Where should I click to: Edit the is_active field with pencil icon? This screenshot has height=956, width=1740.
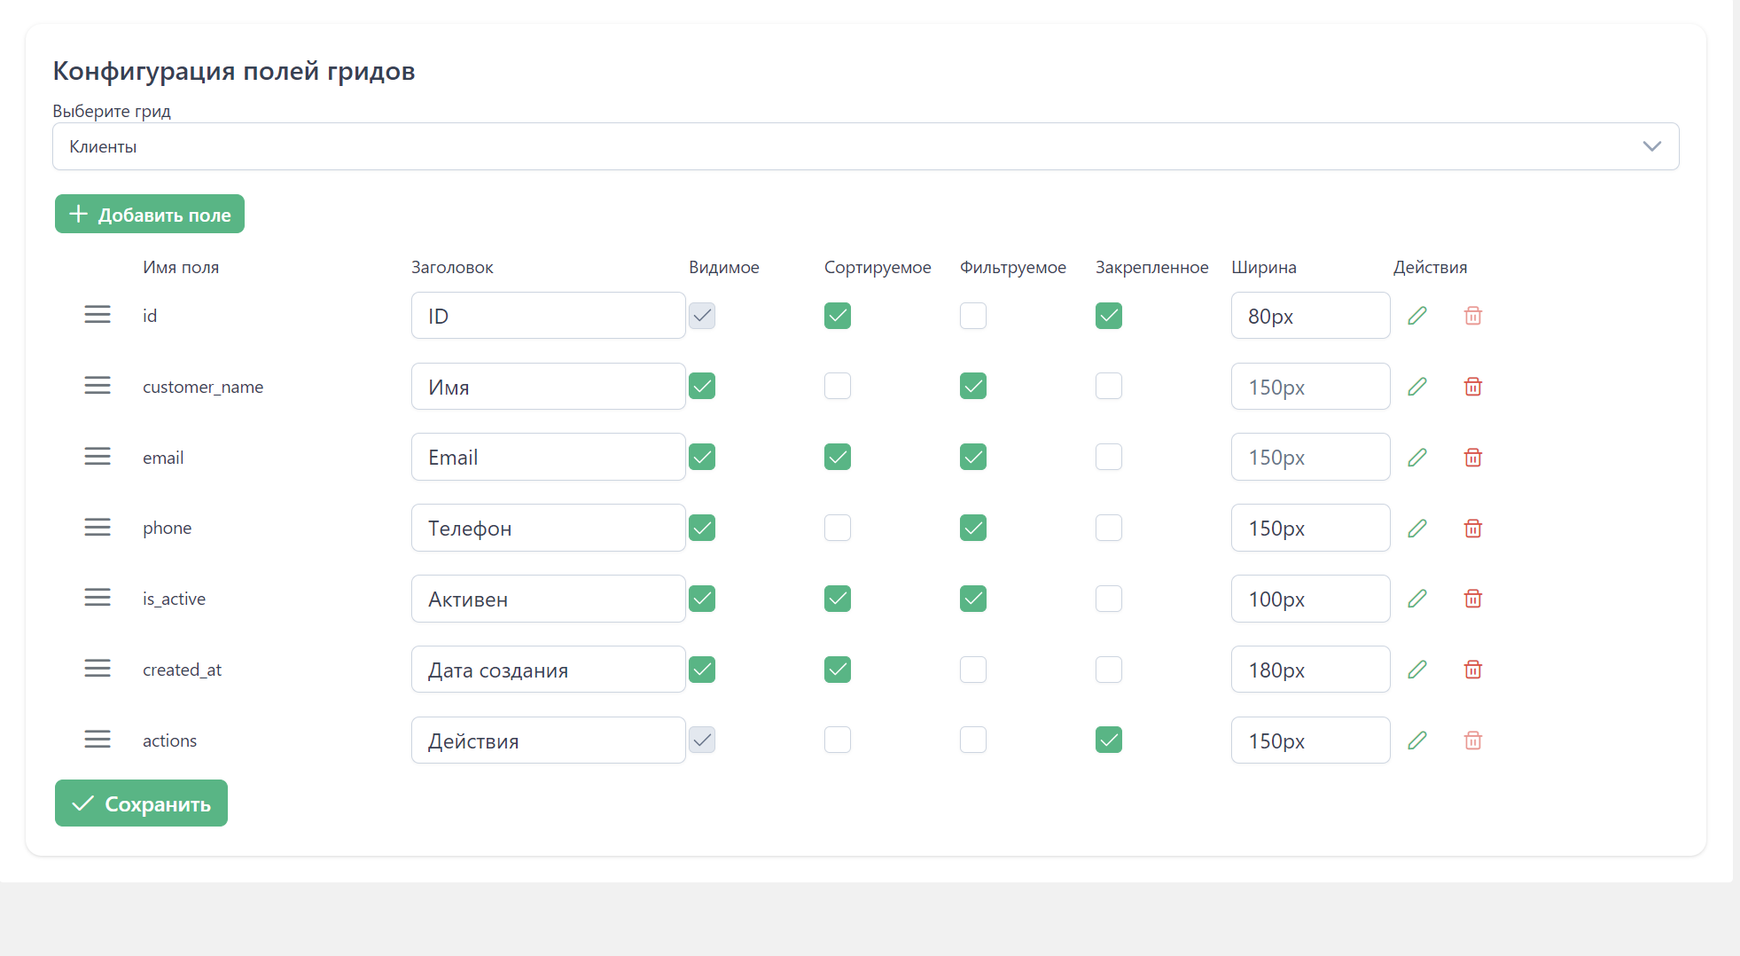pos(1417,599)
